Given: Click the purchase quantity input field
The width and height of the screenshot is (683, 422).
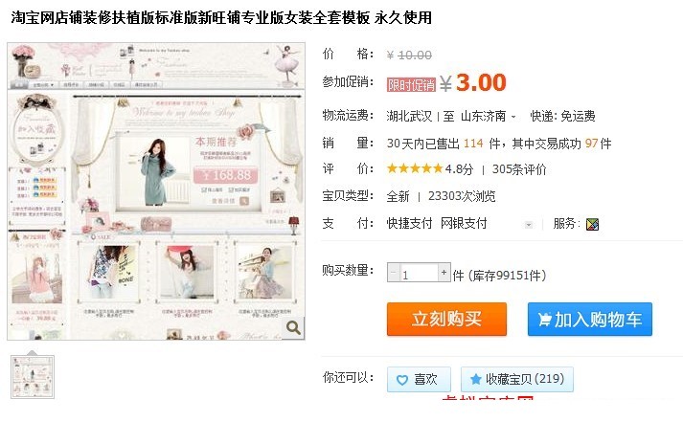Looking at the screenshot, I should 419,273.
